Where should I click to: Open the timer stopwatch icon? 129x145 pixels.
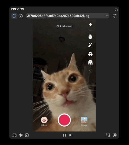[x=90, y=37]
